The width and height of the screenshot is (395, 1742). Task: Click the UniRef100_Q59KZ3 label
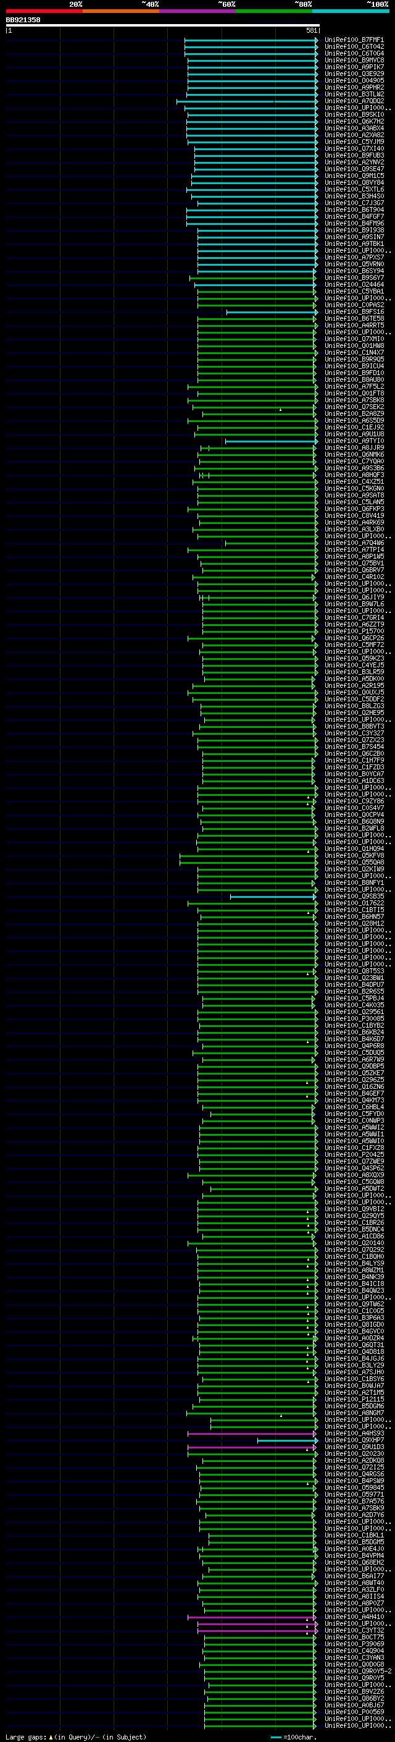354,659
